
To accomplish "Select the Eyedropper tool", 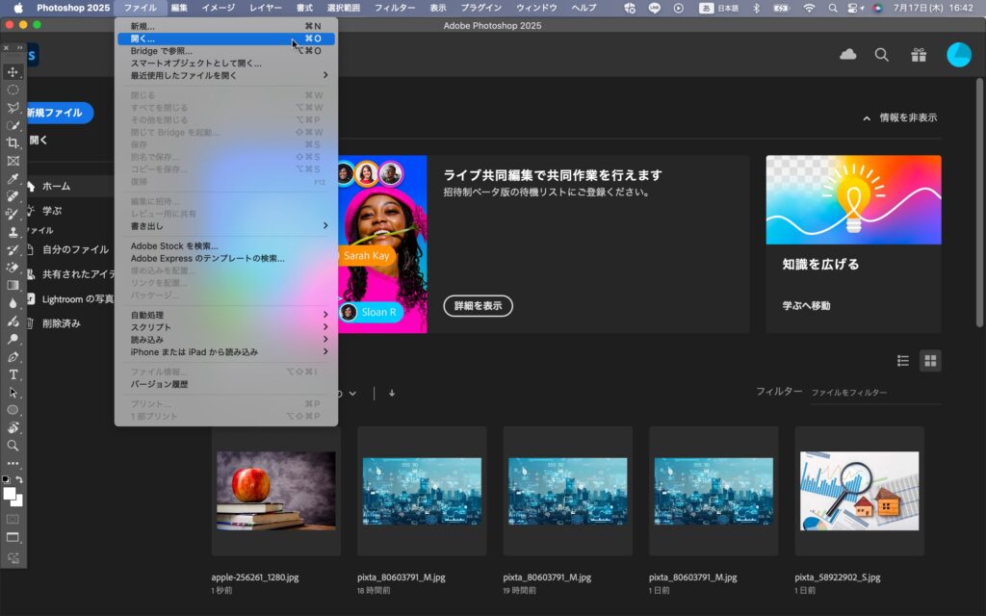I will click(x=13, y=178).
